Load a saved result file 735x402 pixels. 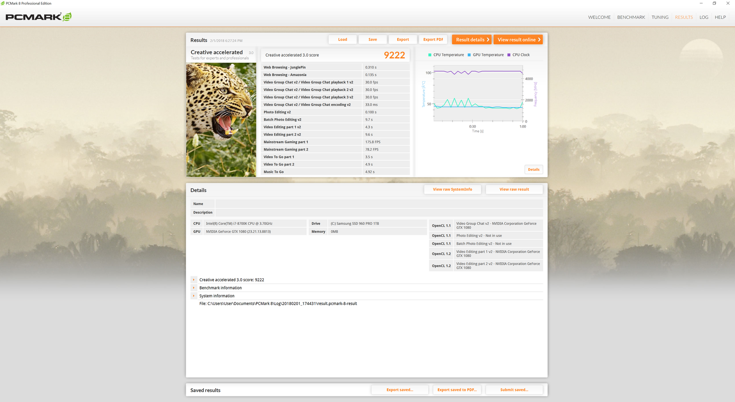343,40
